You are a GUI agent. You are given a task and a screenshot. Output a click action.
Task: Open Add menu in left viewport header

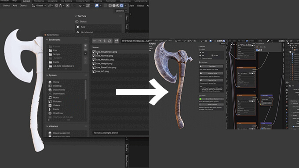tap(15, 6)
